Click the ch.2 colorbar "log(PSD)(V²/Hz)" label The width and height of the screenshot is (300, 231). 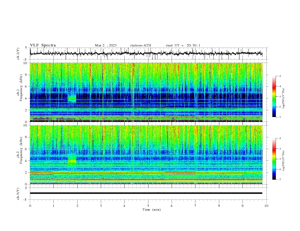click(x=284, y=161)
